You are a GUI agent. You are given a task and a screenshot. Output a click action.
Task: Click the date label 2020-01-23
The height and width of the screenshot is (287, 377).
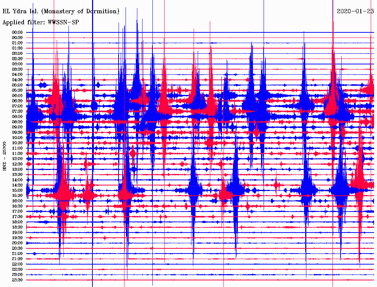[x=355, y=11]
